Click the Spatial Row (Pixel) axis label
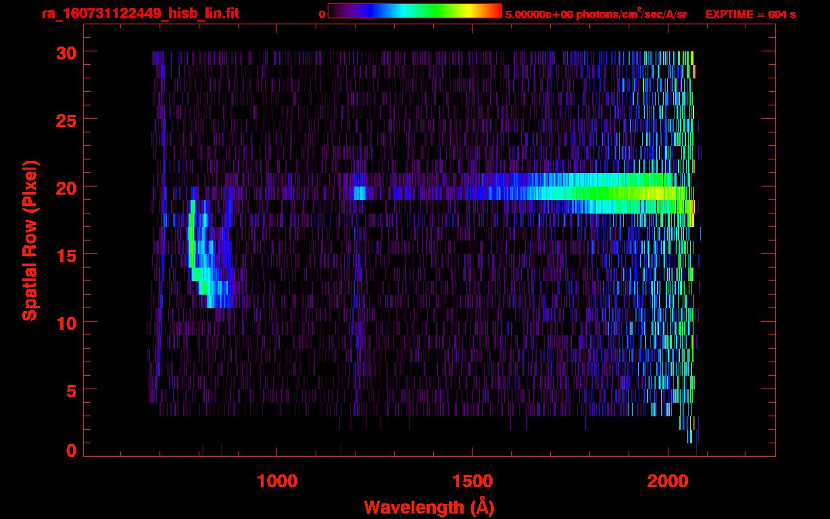The height and width of the screenshot is (519, 830). click(x=30, y=241)
